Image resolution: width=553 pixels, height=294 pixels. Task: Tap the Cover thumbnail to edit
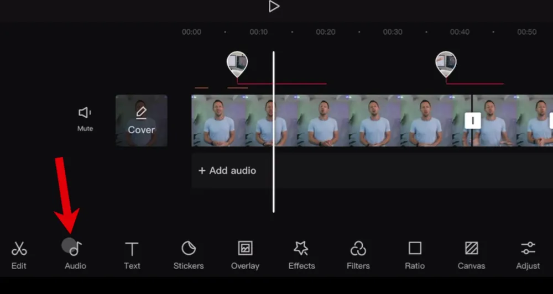point(142,120)
